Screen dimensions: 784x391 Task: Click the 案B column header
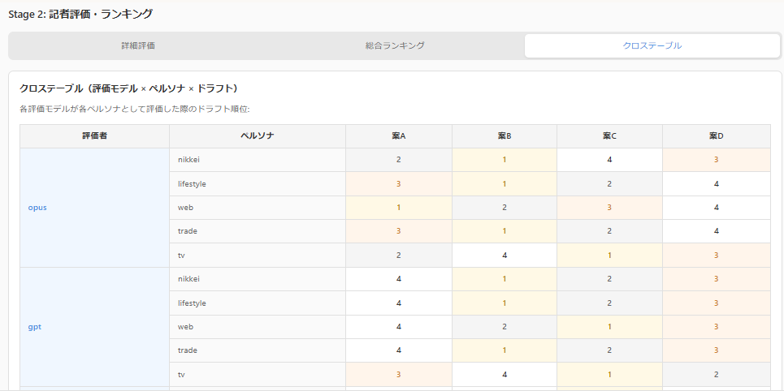[x=504, y=136]
